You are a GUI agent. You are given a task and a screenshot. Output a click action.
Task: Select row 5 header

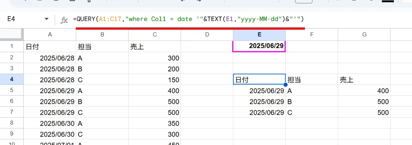click(x=12, y=90)
